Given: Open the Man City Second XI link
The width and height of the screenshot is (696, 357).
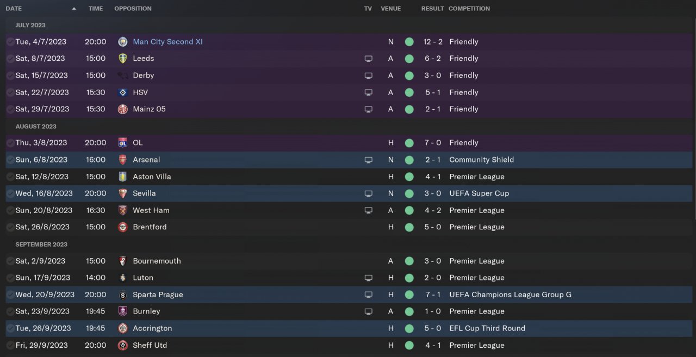Looking at the screenshot, I should (x=167, y=42).
